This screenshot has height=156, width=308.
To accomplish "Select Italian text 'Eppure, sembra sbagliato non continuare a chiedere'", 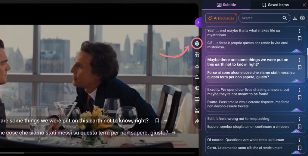I will [248, 127].
